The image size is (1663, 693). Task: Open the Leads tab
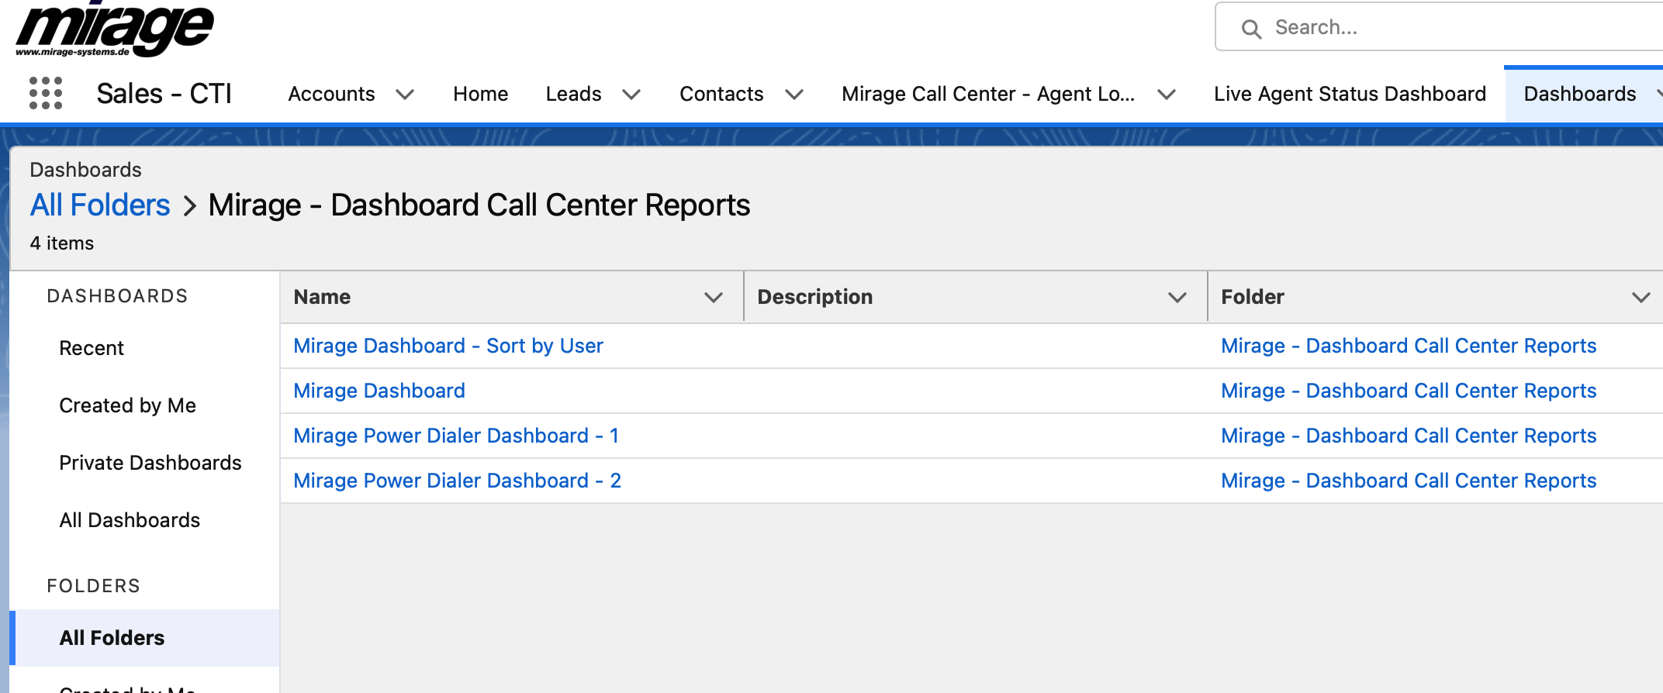[x=573, y=94]
